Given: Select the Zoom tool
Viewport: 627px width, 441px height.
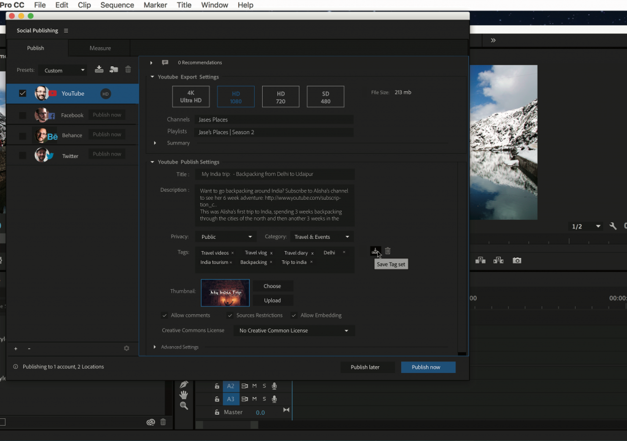Looking at the screenshot, I should (184, 406).
